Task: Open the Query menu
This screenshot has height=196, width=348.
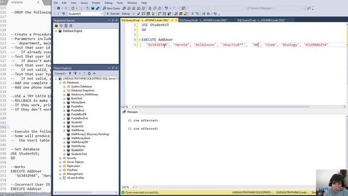Action: click(x=84, y=3)
